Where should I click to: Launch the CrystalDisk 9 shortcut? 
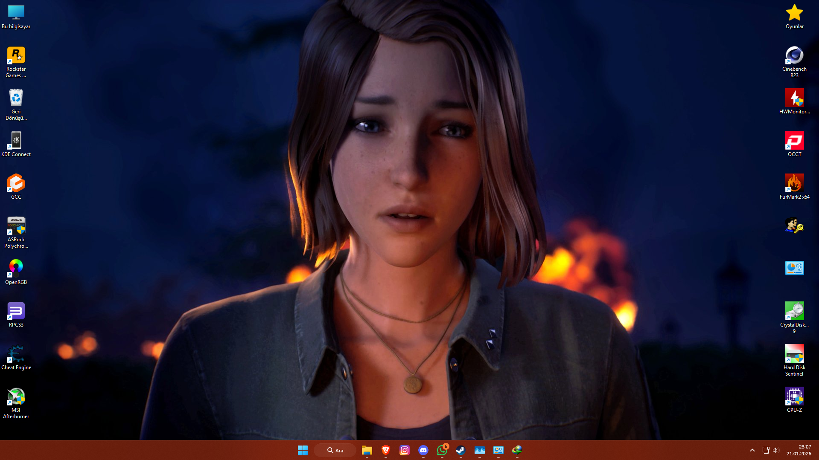click(x=794, y=318)
